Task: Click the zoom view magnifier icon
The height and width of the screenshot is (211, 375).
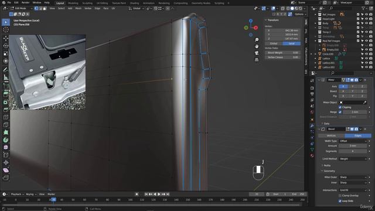Action: pyautogui.click(x=257, y=40)
